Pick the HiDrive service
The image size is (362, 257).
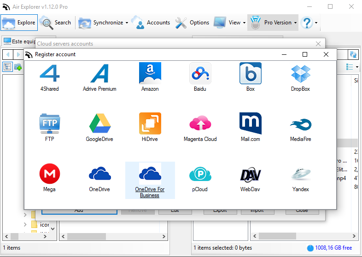click(x=150, y=128)
